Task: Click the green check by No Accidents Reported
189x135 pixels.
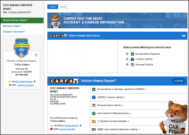Action: pyautogui.click(x=132, y=54)
